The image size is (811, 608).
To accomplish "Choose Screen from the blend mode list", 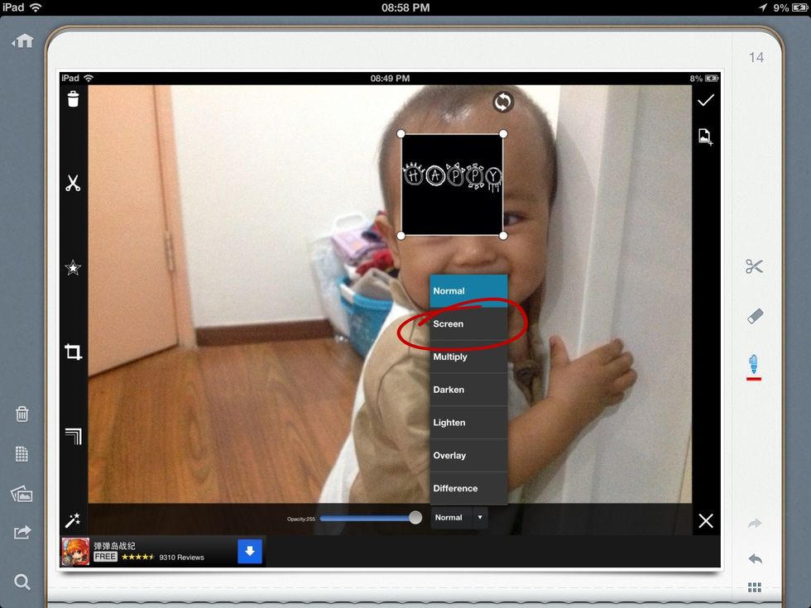I will (x=468, y=324).
